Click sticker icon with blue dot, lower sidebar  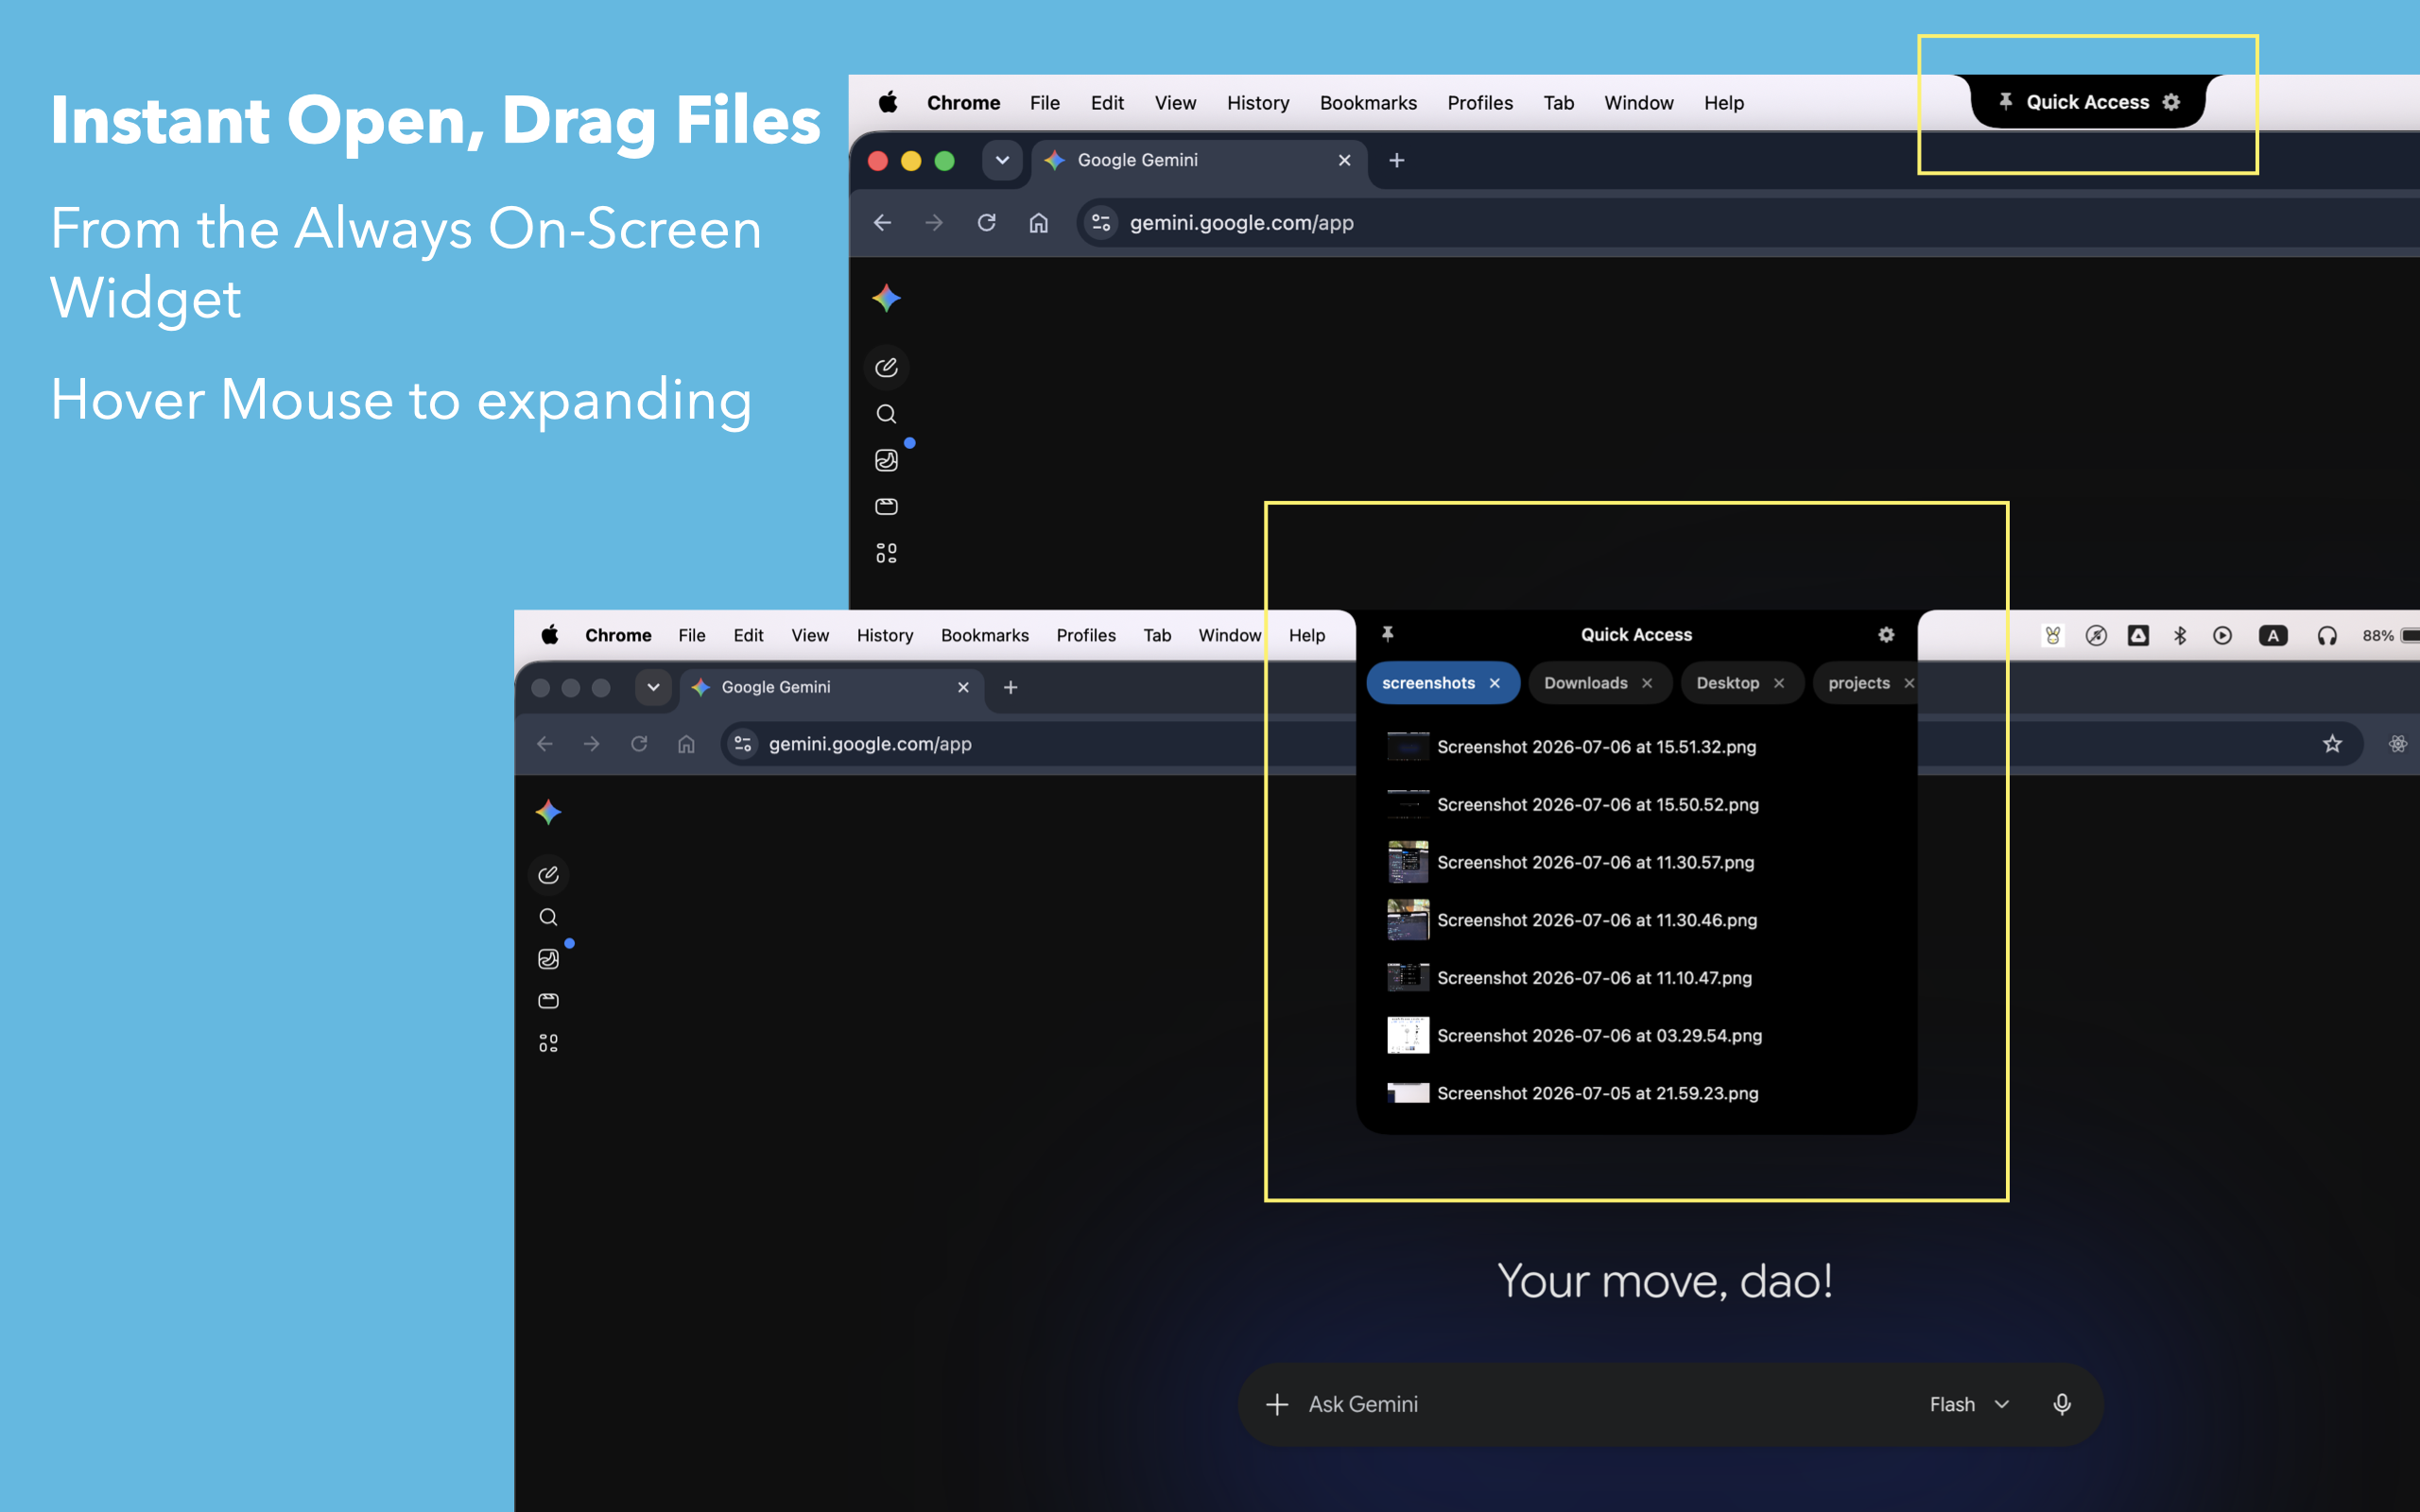point(548,959)
